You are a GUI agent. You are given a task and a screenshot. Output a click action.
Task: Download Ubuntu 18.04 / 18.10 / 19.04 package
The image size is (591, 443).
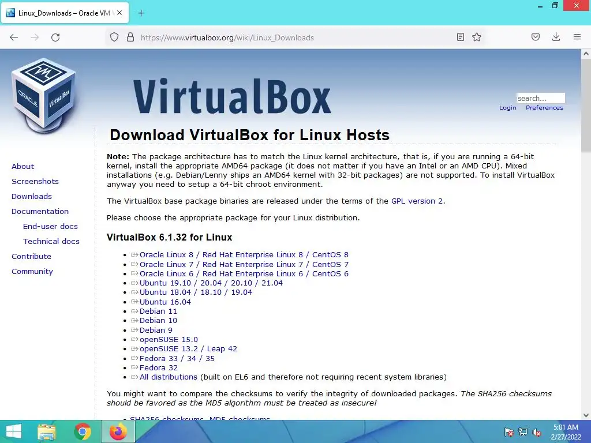point(196,292)
